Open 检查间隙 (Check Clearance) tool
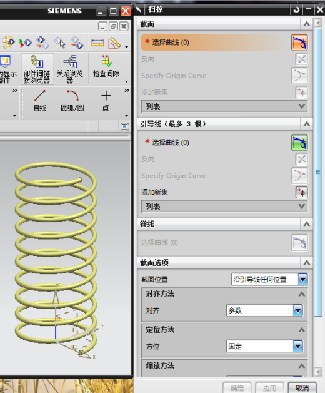This screenshot has height=393, width=325. click(106, 67)
